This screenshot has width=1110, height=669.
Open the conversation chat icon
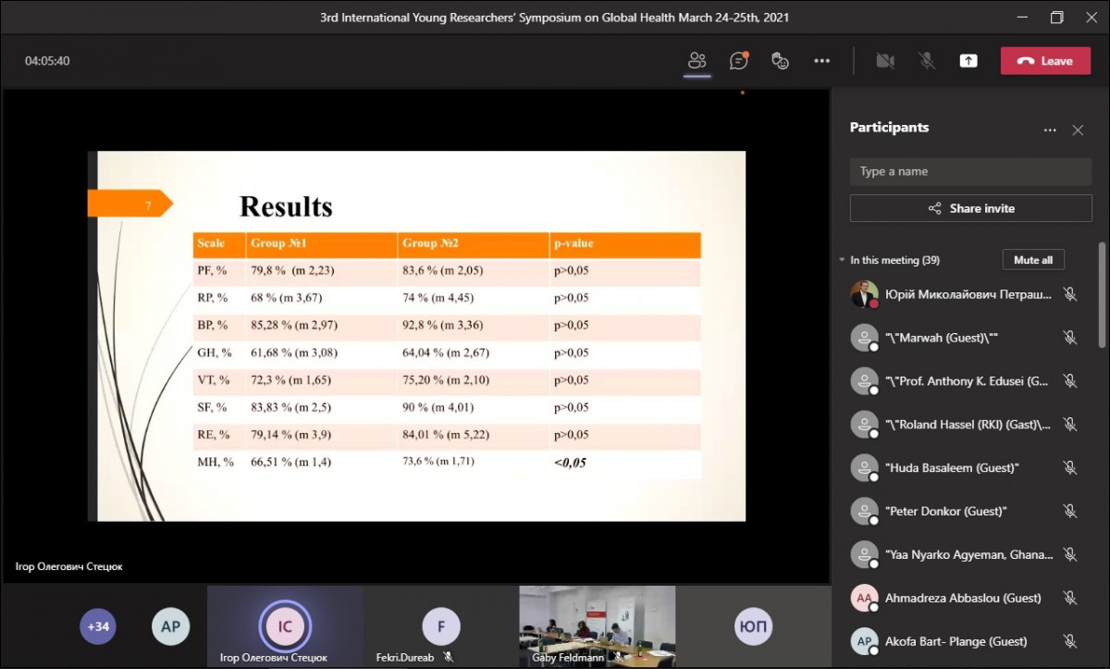coord(738,61)
